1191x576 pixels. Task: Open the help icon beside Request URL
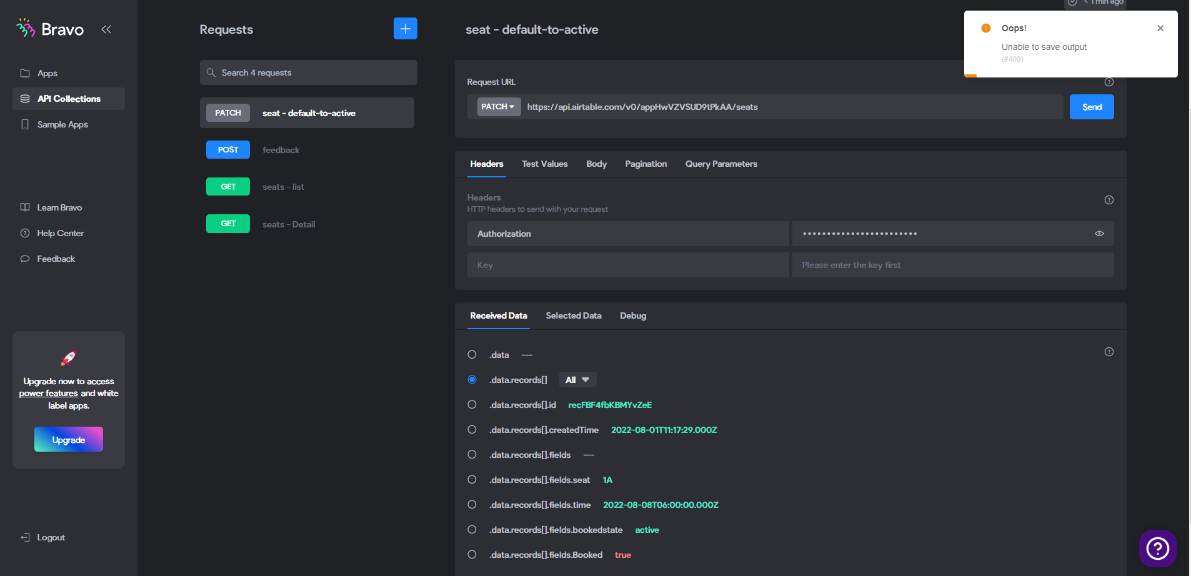coord(1109,82)
